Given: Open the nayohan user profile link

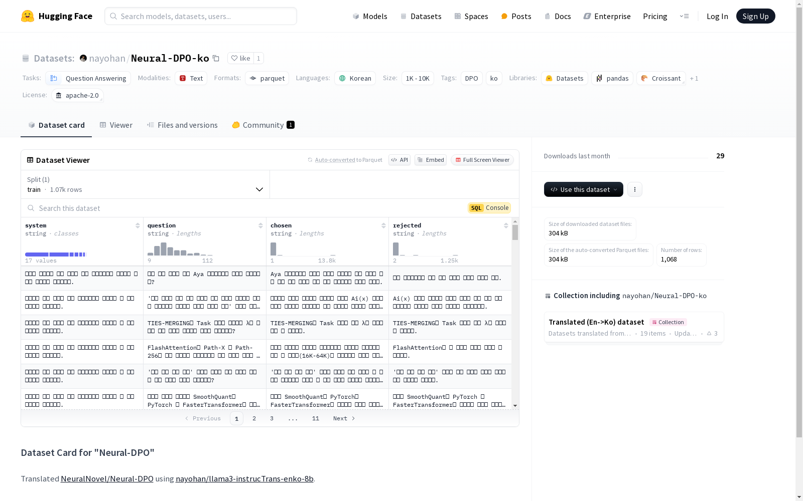Looking at the screenshot, I should coord(107,58).
